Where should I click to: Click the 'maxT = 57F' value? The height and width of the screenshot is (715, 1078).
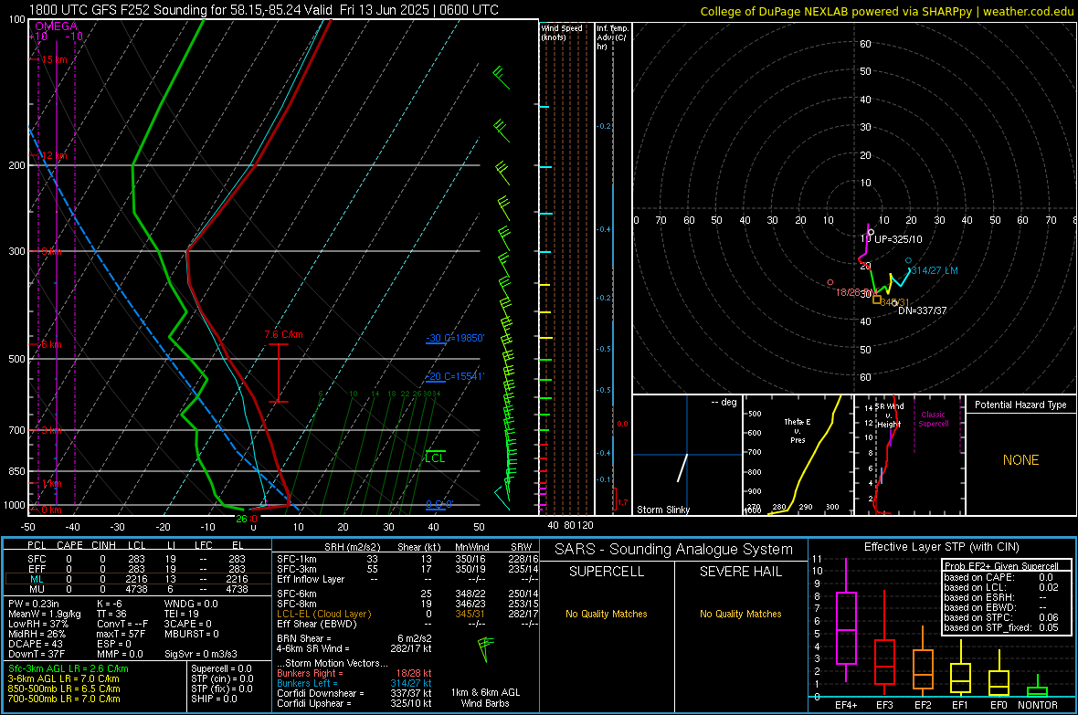coord(121,634)
